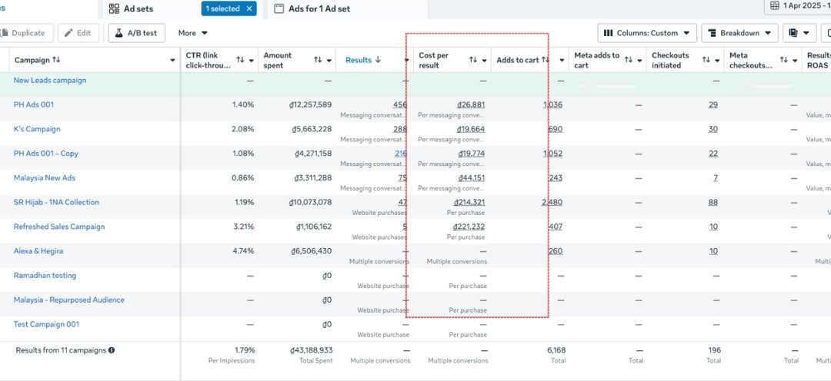Open the PH Ads 001 campaign
The image size is (831, 381).
tap(34, 104)
